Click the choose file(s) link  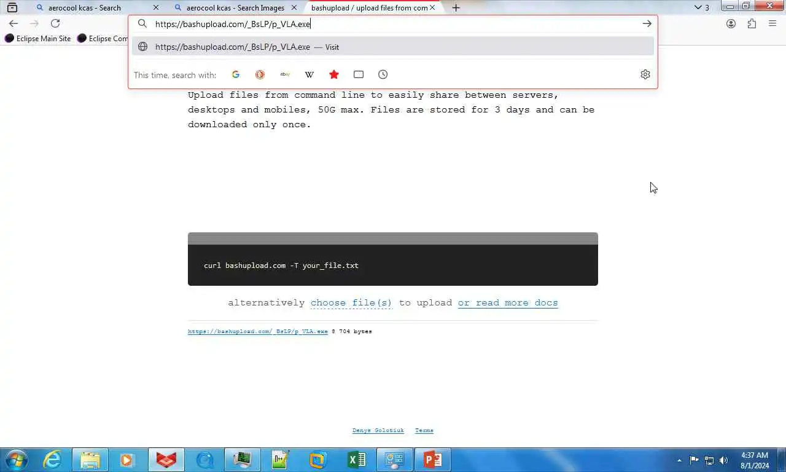(x=351, y=302)
